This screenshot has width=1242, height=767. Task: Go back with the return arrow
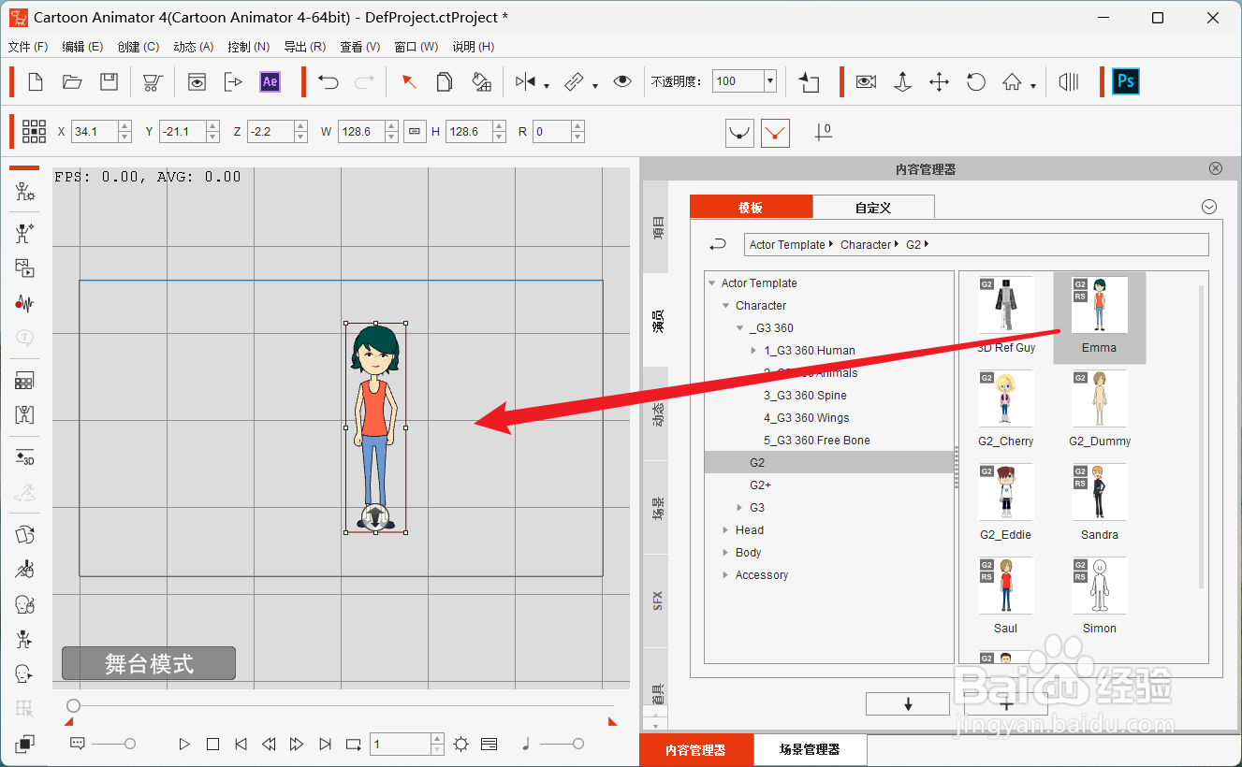[x=718, y=244]
